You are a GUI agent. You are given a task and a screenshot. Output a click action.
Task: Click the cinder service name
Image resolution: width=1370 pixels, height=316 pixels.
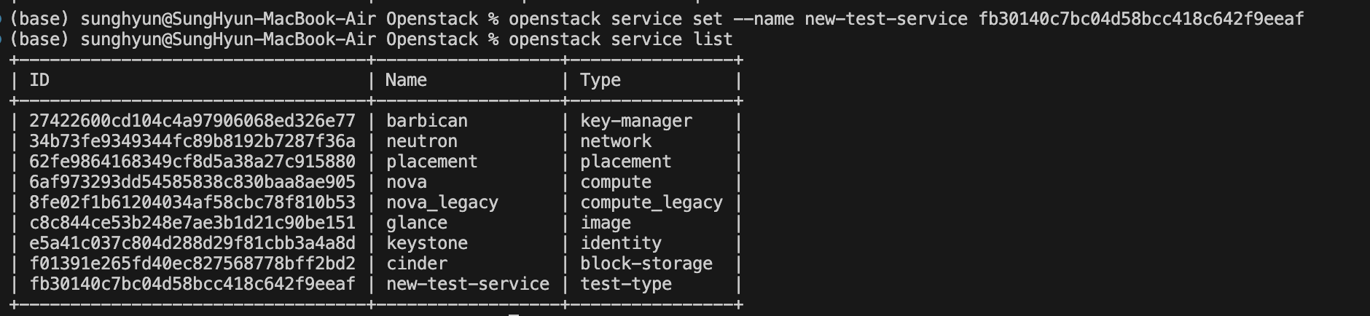tap(417, 264)
